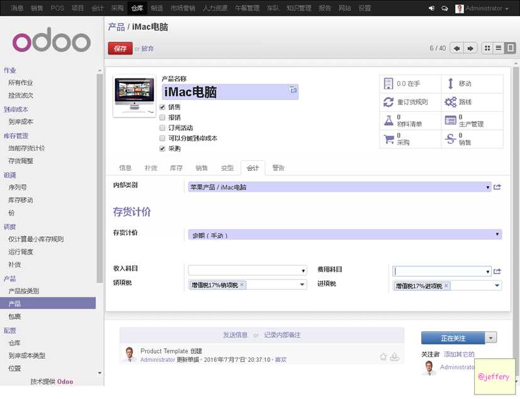
Task: Switch to the 变型 tab
Action: coord(227,168)
